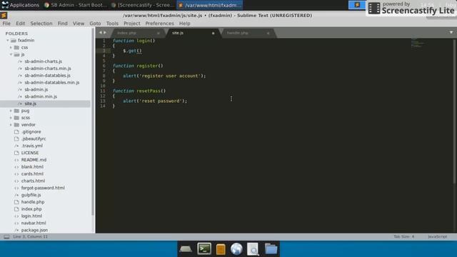Open the File menu

coord(6,24)
